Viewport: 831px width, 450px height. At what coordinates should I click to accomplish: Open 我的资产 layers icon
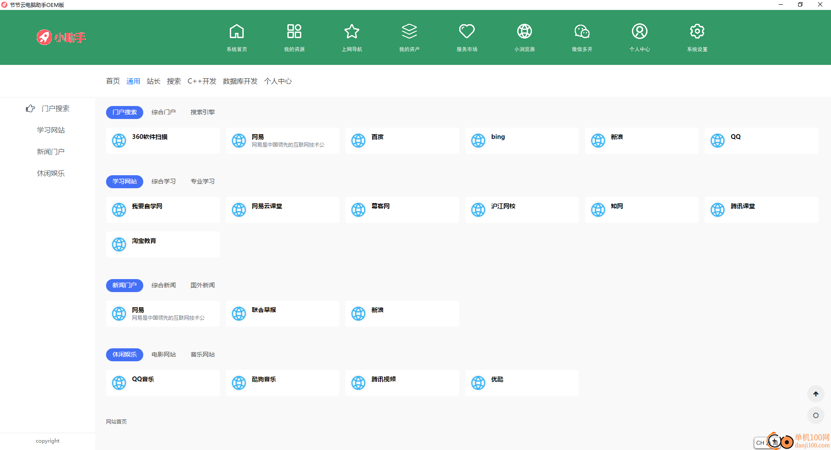click(409, 32)
